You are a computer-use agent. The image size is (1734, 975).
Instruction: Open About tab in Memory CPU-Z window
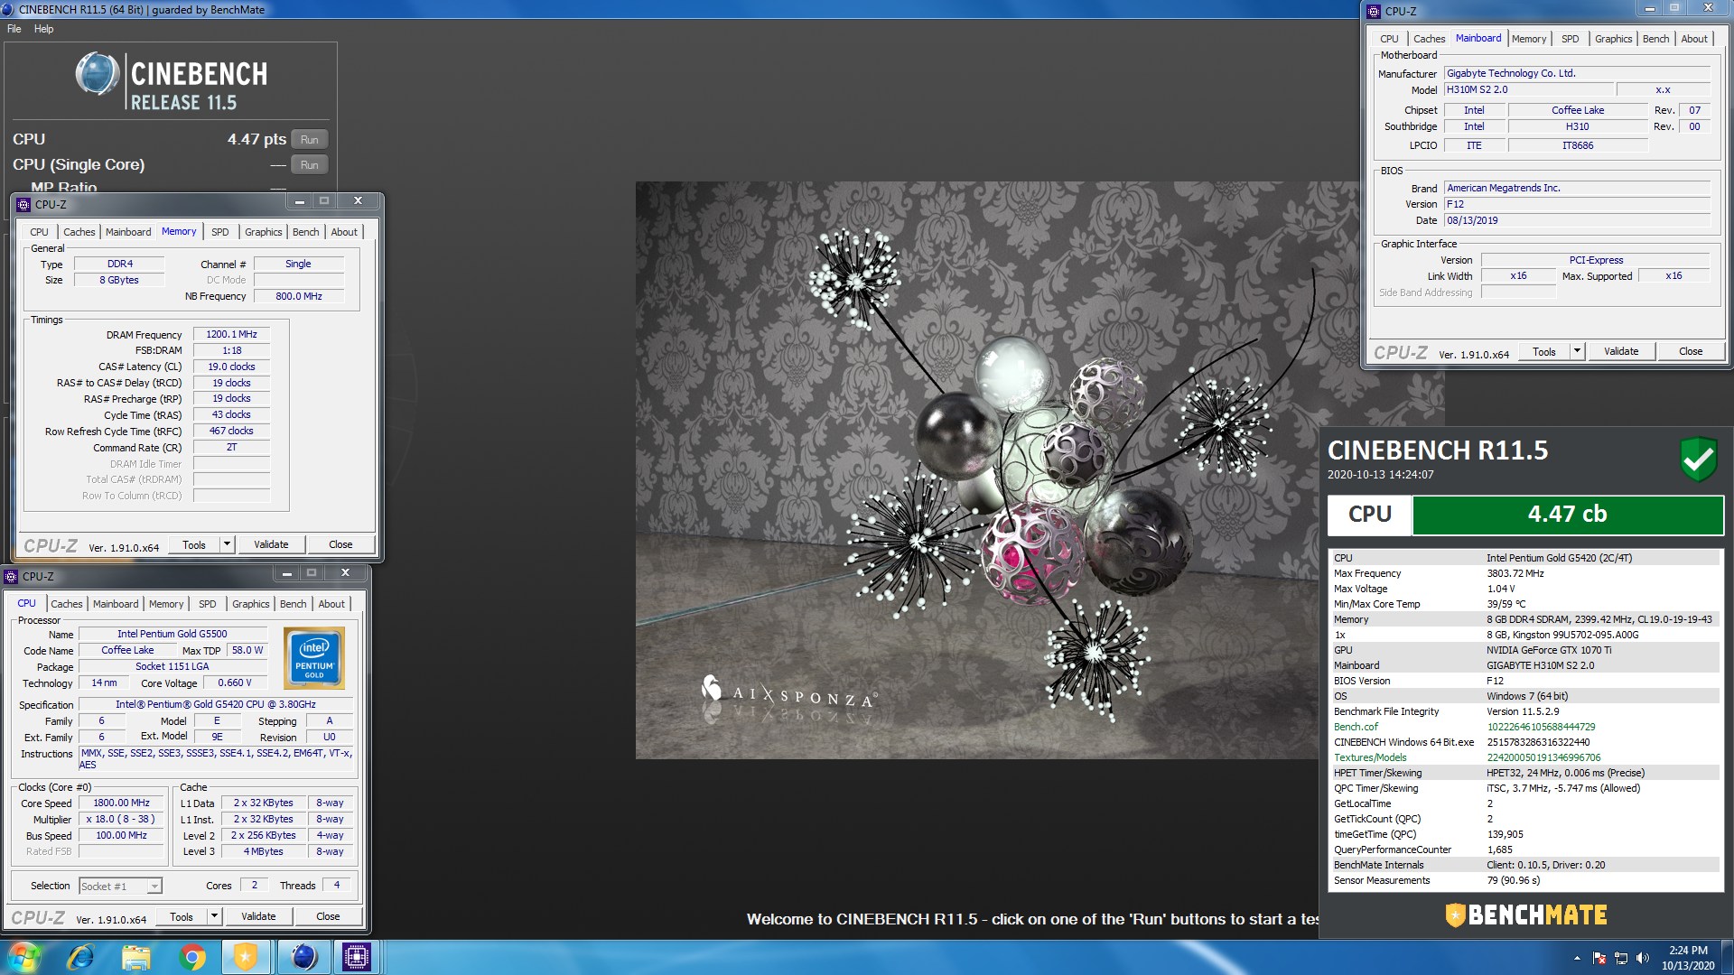344,232
